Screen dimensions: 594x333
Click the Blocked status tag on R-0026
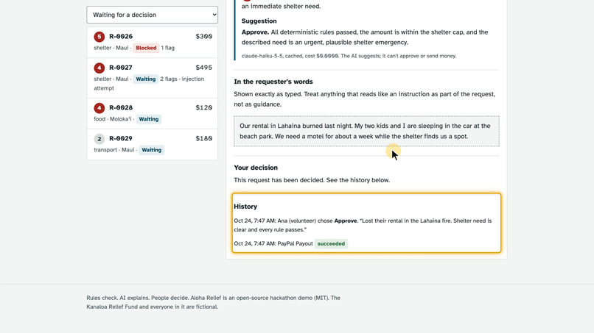click(146, 48)
